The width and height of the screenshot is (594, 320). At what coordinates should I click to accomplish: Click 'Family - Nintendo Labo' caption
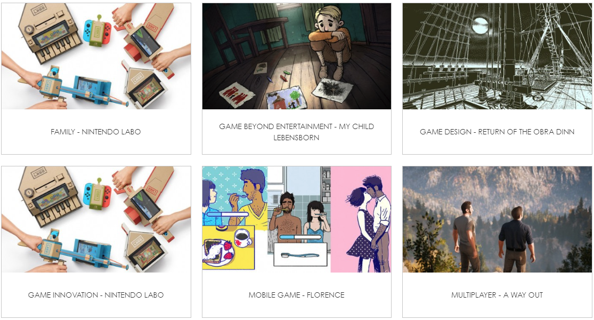pos(96,132)
